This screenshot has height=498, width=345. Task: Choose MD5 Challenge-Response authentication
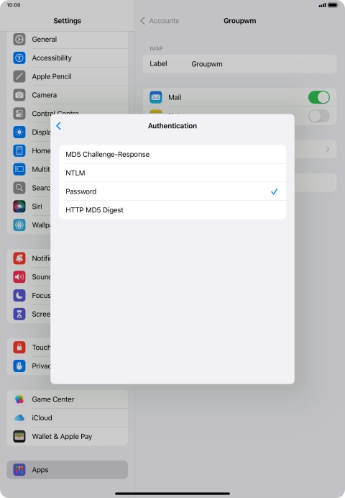172,154
